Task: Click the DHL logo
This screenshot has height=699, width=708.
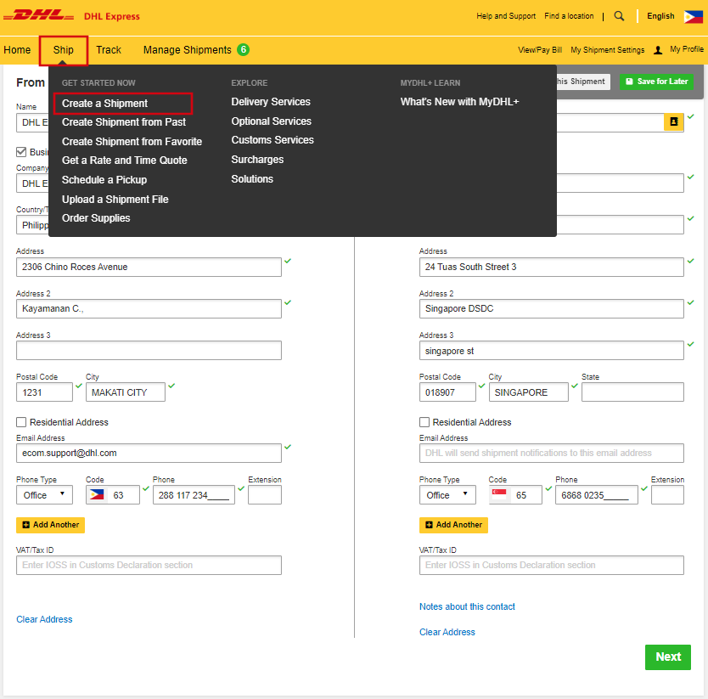Action: [x=38, y=15]
